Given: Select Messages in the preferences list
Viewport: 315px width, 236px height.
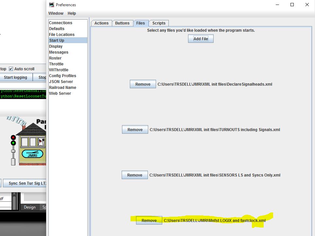Looking at the screenshot, I should coord(68,52).
